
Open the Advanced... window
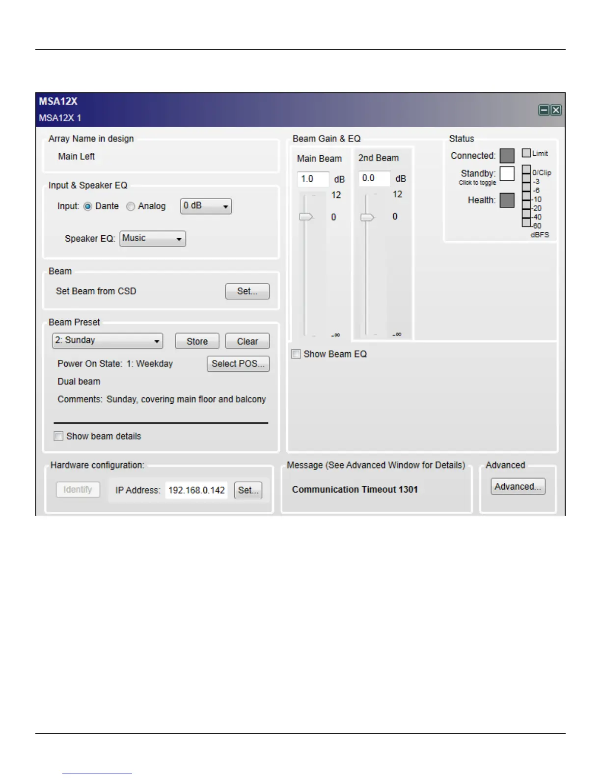pos(518,487)
